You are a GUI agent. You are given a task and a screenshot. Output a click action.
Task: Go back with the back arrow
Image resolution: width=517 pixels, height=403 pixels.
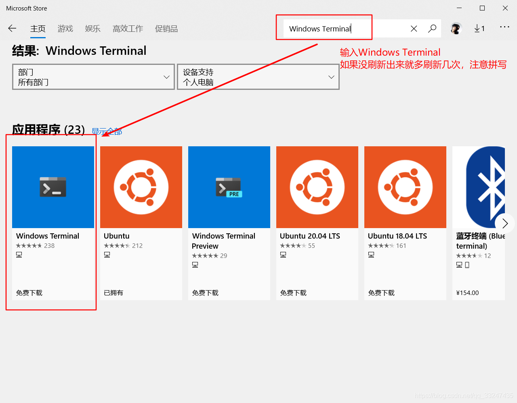[12, 28]
